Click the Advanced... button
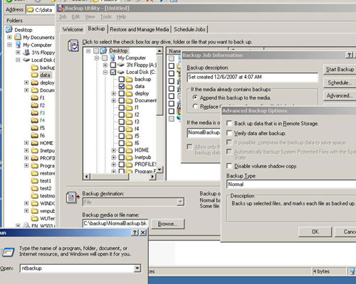356x284 pixels. [x=340, y=96]
